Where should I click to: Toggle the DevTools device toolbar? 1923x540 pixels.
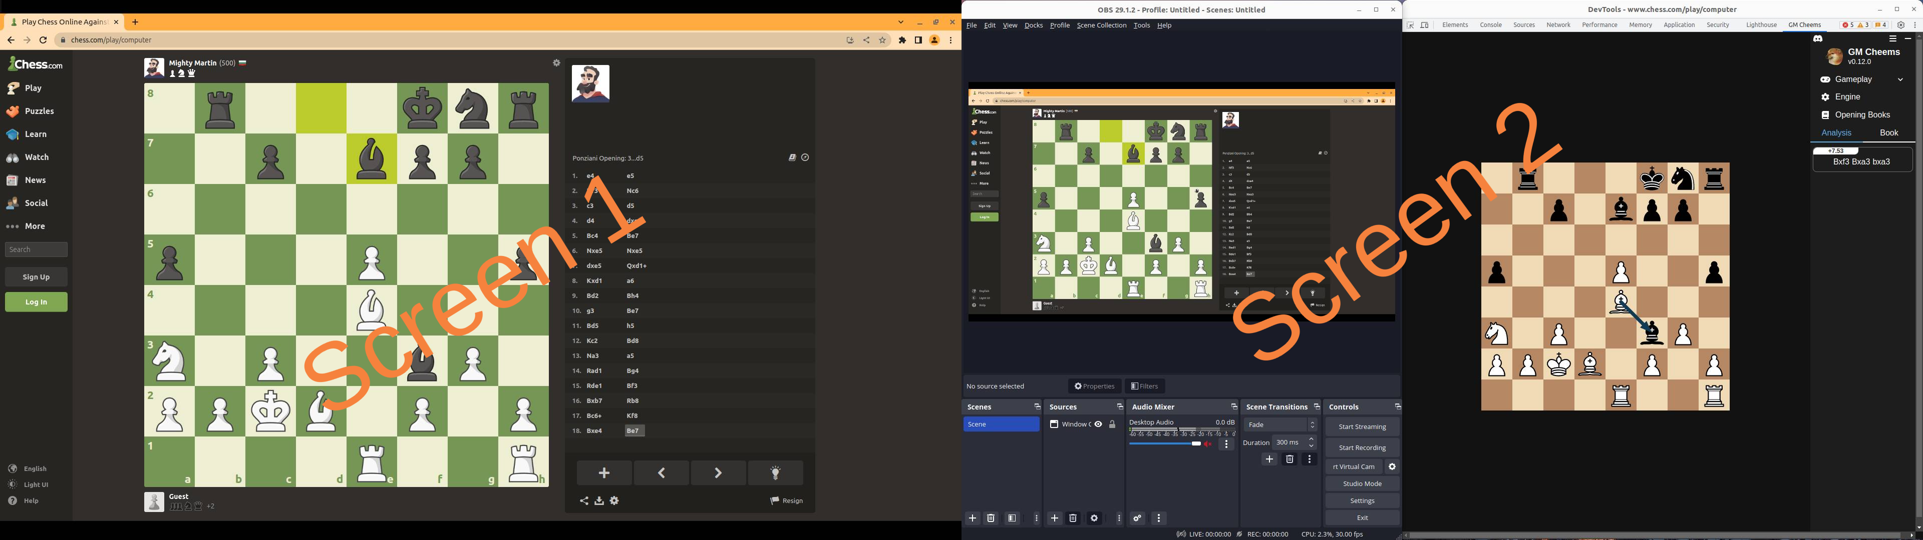tap(1424, 25)
